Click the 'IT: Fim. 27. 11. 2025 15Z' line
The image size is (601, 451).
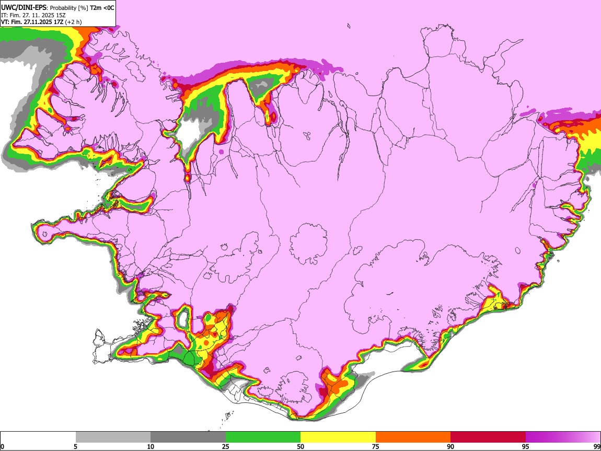(x=33, y=15)
